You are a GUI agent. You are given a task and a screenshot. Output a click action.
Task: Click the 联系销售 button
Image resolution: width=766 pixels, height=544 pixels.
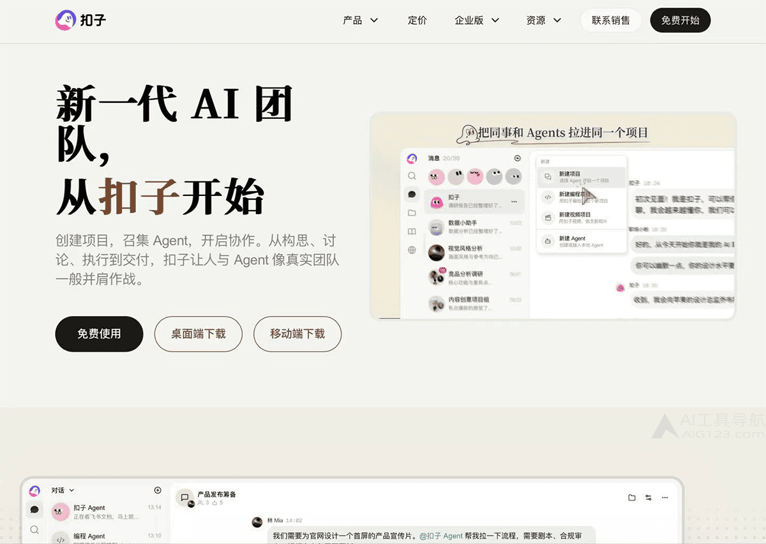click(x=611, y=20)
